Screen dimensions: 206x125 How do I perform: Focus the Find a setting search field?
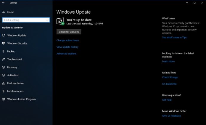pos(26,20)
